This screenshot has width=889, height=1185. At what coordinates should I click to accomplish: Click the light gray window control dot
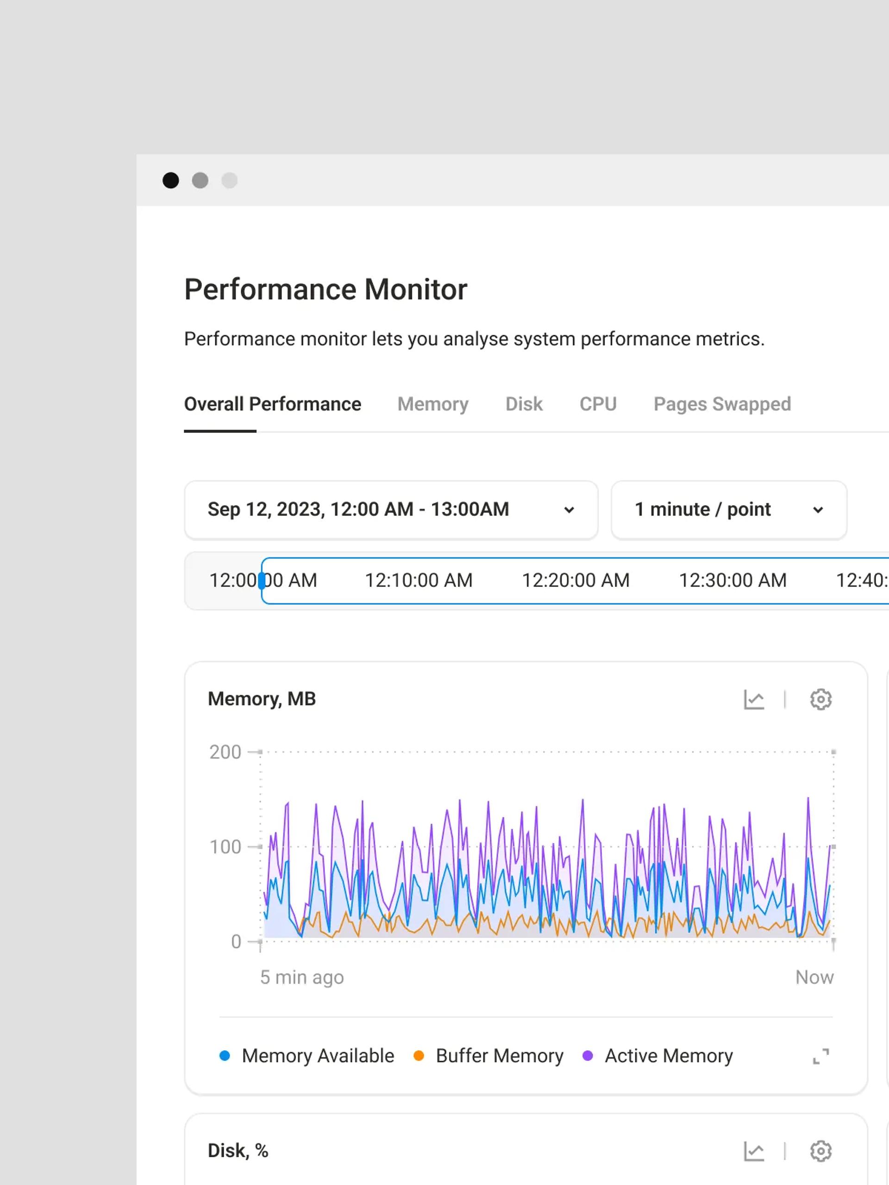click(x=229, y=181)
